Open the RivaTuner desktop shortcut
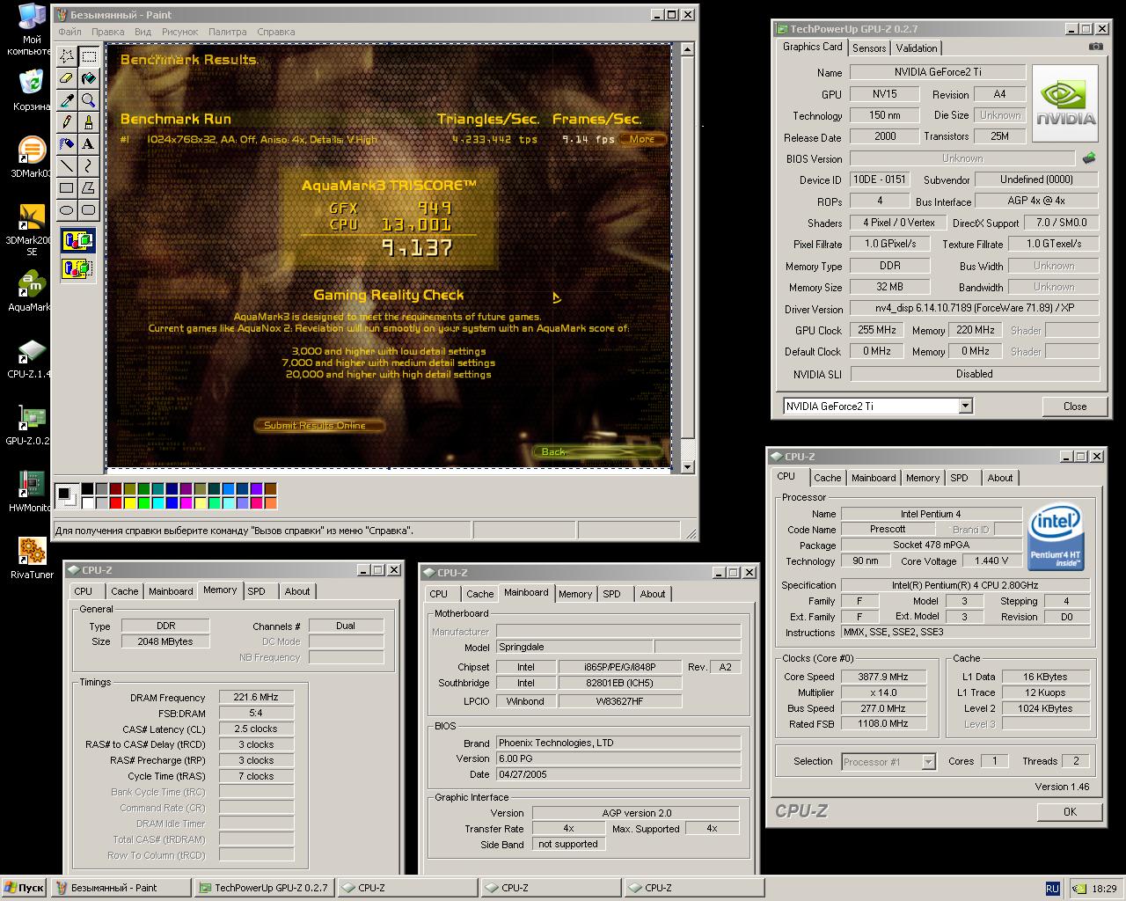This screenshot has width=1126, height=901. (x=32, y=559)
